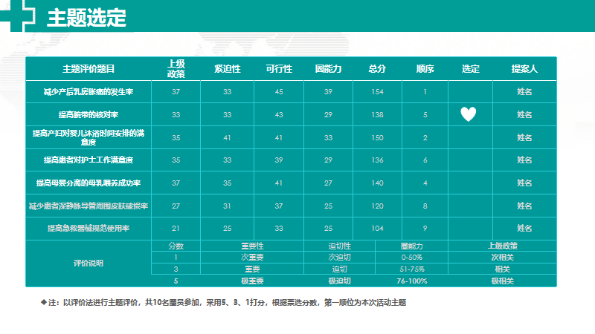
Task: Select the 分数 label in the legend
Action: click(176, 246)
